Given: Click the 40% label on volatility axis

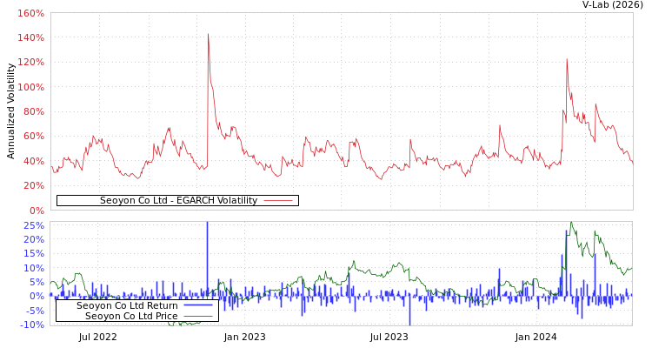Looking at the screenshot, I should [33, 161].
